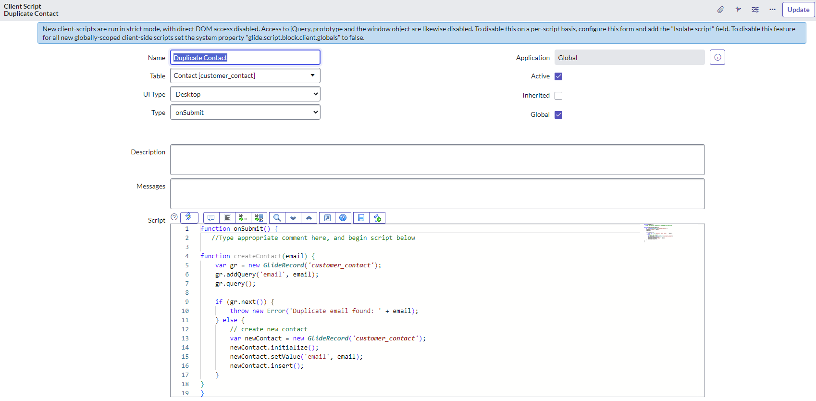This screenshot has width=816, height=401.
Task: Click inside the Description text area
Action: (437, 160)
